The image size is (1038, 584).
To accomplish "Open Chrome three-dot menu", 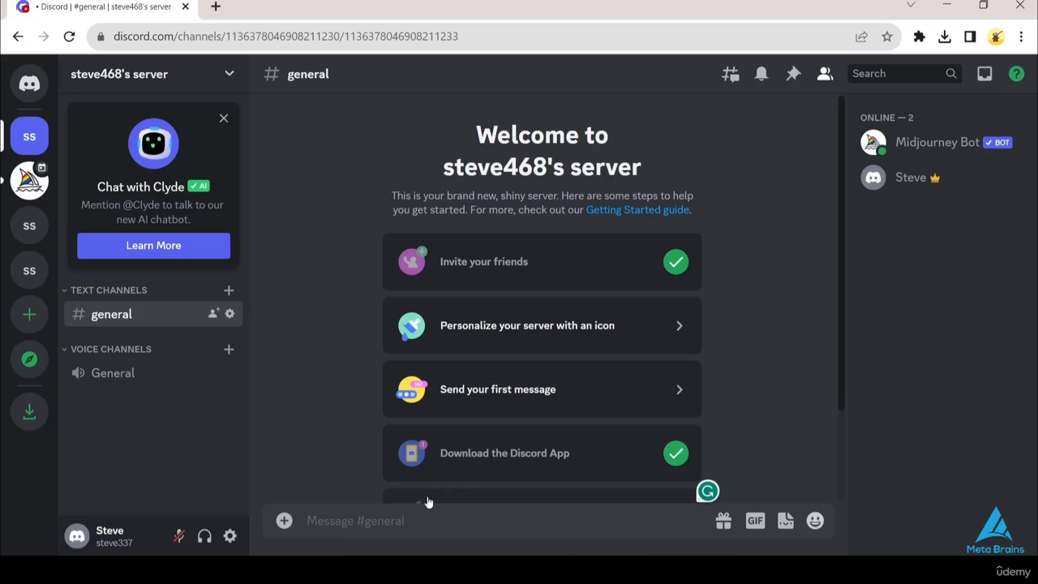I will [1021, 36].
